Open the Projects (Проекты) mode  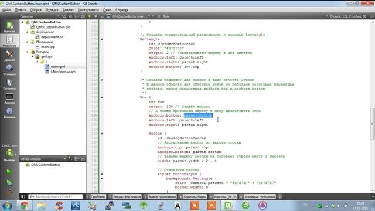(x=9, y=84)
